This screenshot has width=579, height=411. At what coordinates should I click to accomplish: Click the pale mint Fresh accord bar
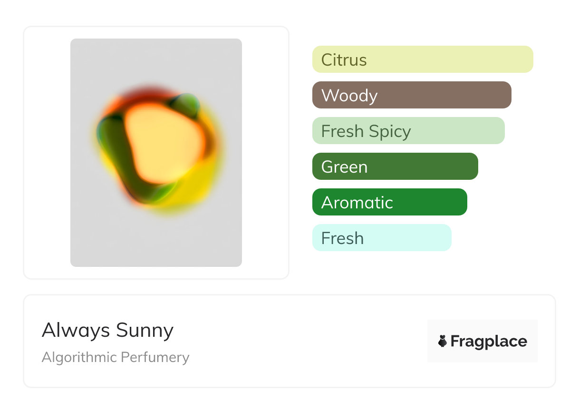(381, 238)
